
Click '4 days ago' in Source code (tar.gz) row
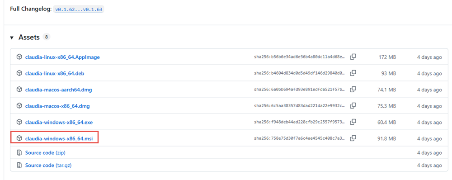(429, 165)
